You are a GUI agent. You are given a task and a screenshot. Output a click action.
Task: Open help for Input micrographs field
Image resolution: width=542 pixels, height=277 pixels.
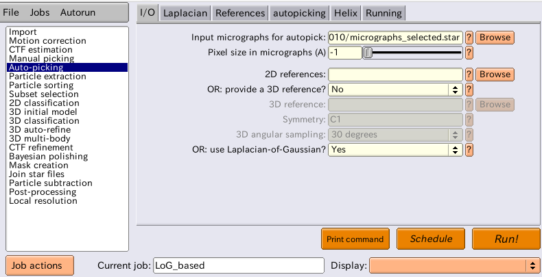pyautogui.click(x=469, y=37)
